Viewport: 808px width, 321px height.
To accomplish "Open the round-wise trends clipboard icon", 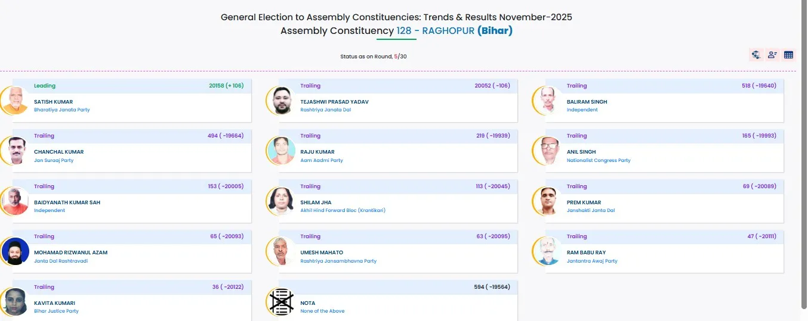I will point(756,55).
